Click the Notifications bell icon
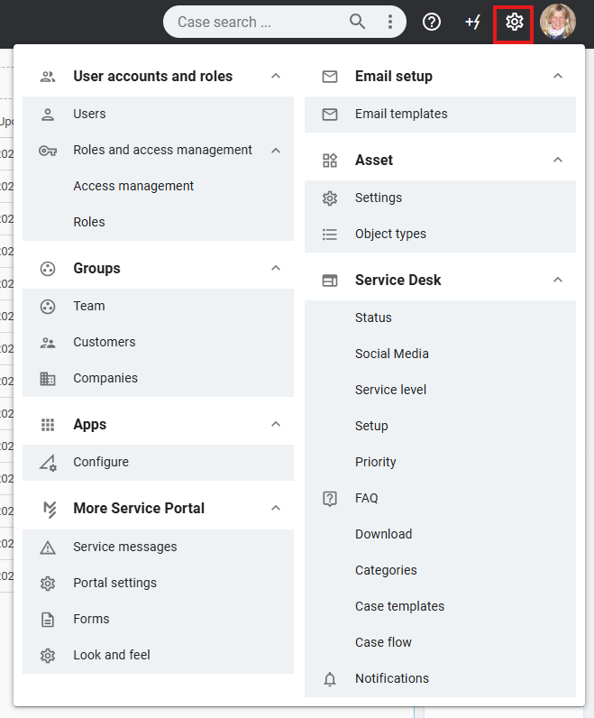The image size is (594, 718). [330, 678]
